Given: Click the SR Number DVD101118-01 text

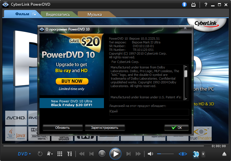Looking at the screenshot, I should (x=143, y=46).
